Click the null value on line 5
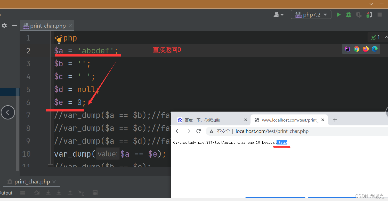This screenshot has width=388, height=201. (86, 90)
